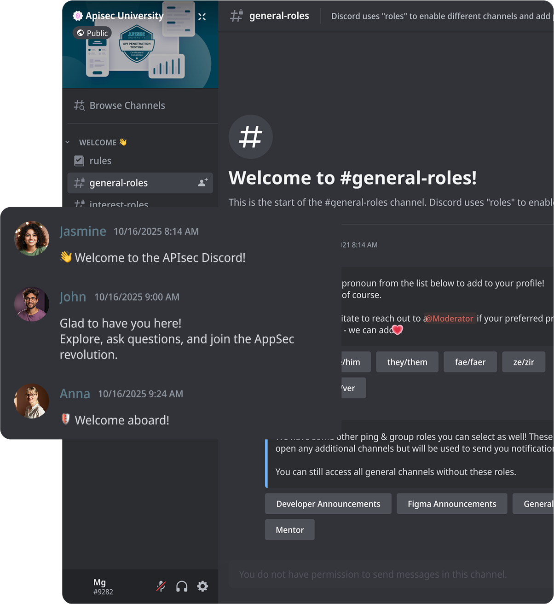Click Anna's avatar
The image size is (554, 604).
coord(32,401)
